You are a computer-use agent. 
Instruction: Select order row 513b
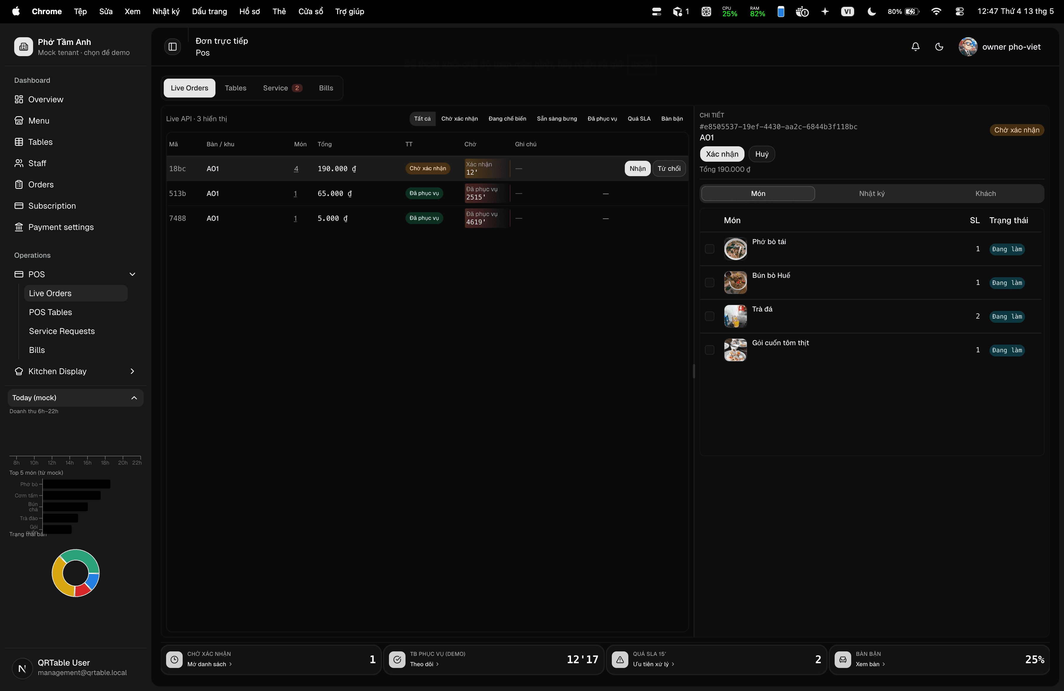click(427, 194)
